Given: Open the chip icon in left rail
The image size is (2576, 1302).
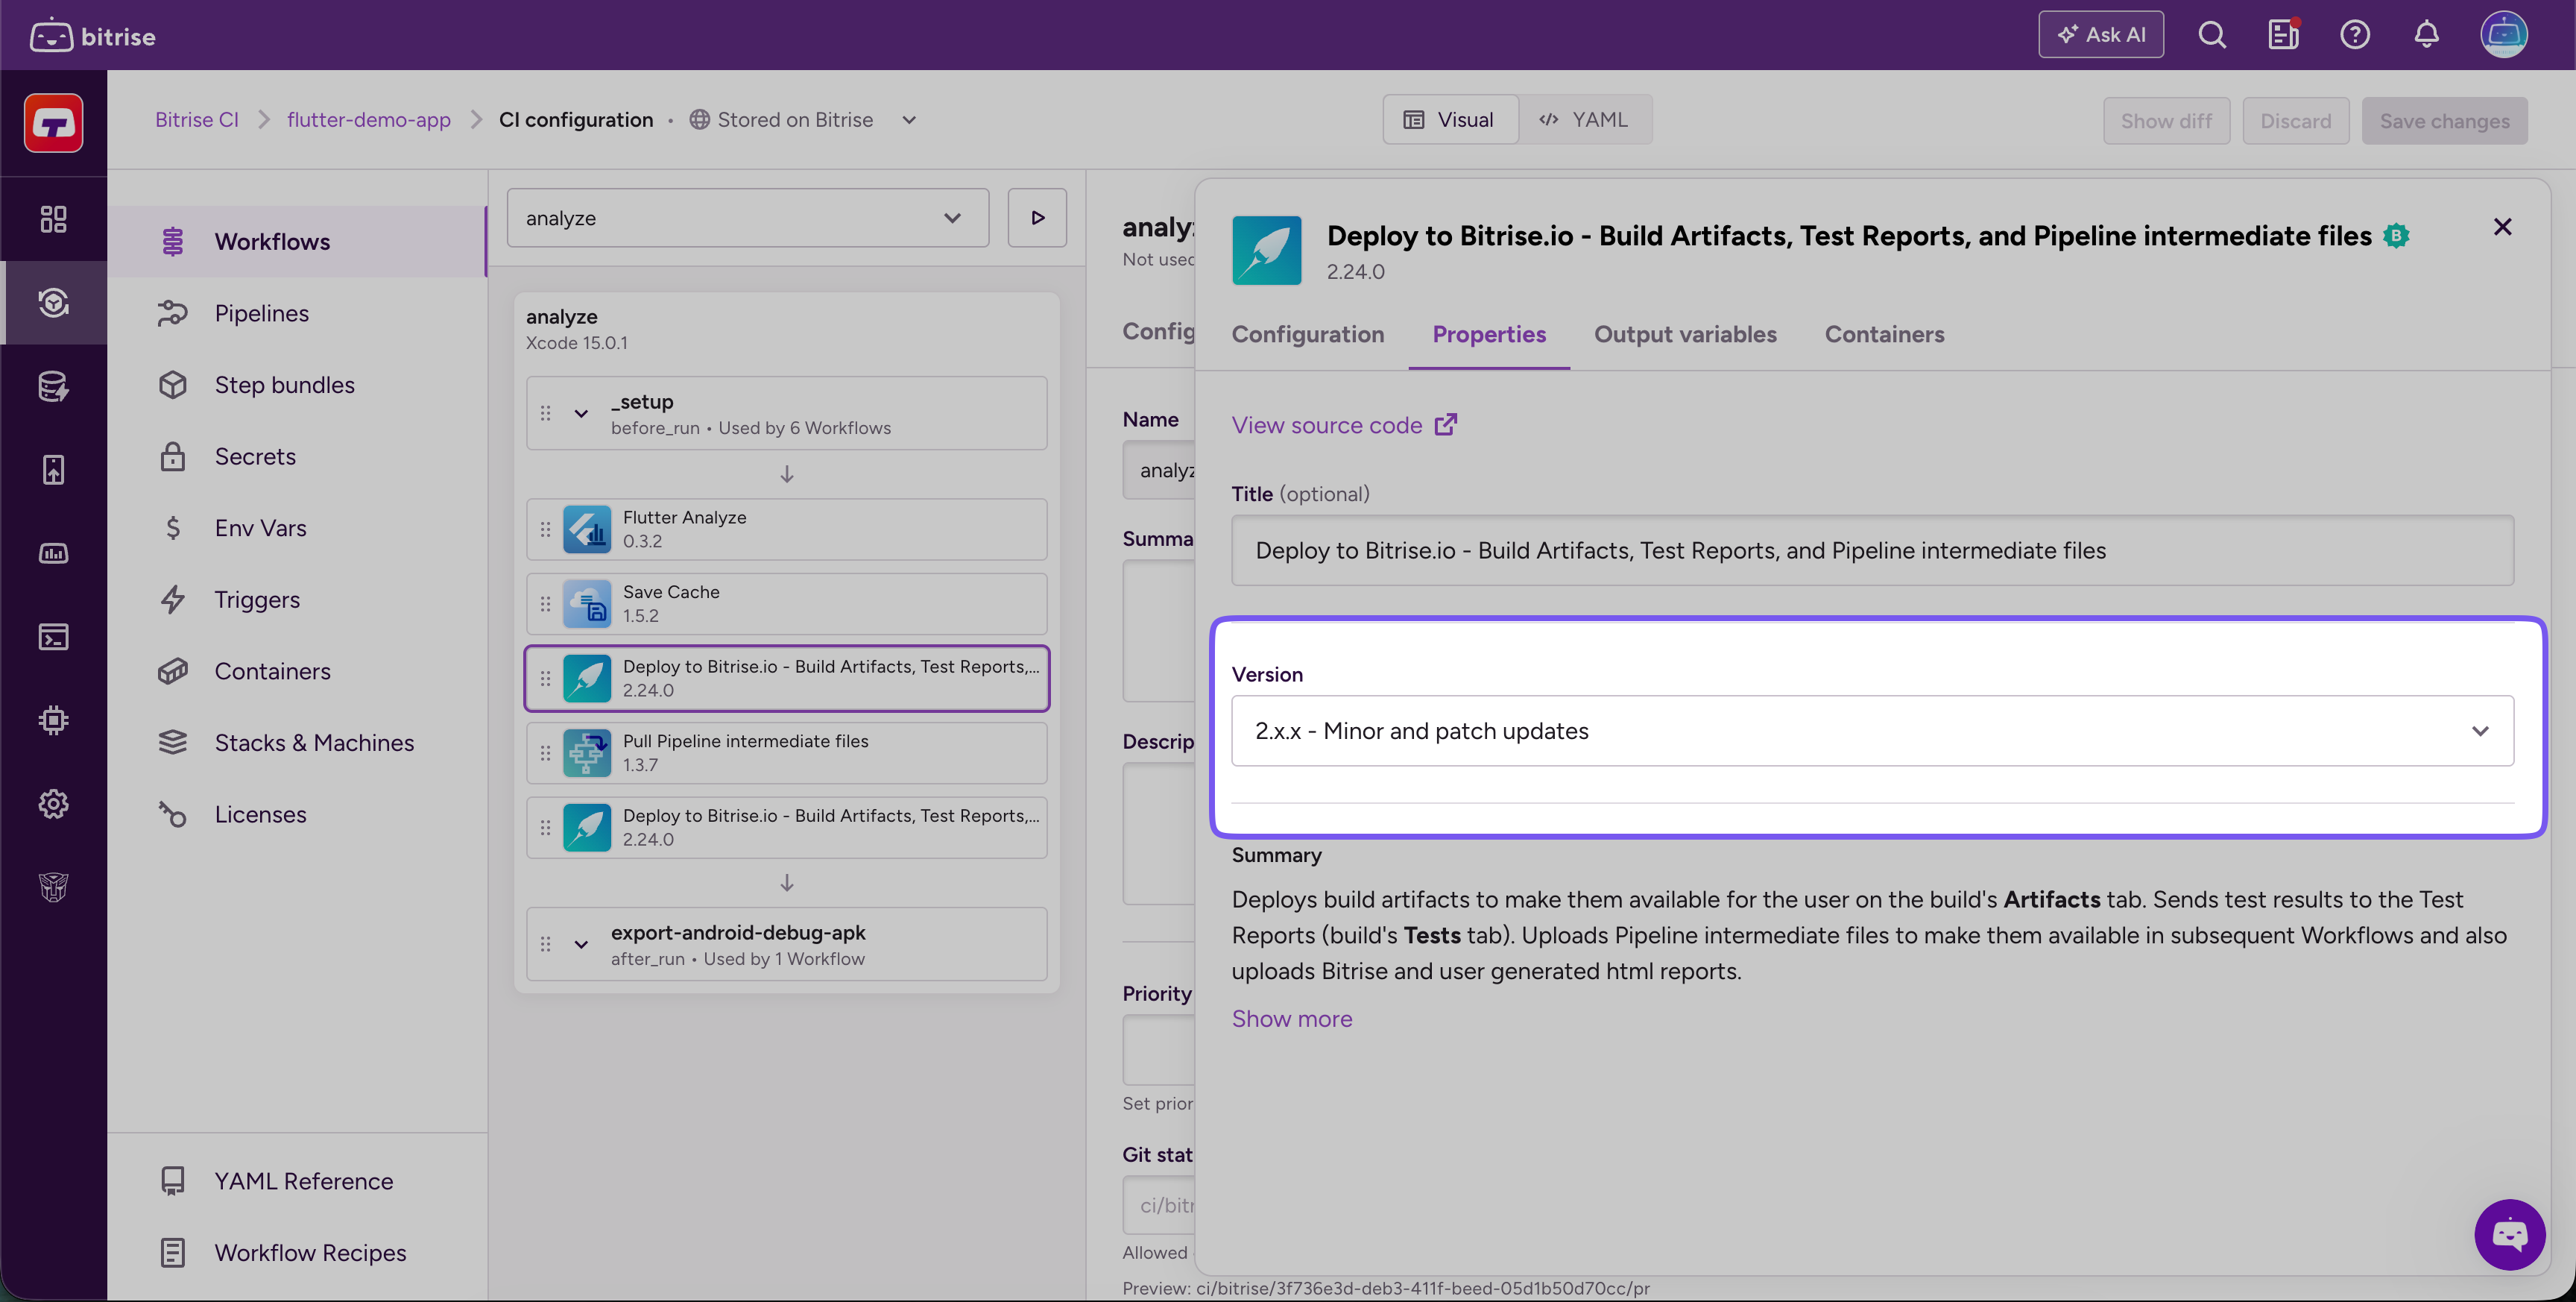Looking at the screenshot, I should point(54,720).
